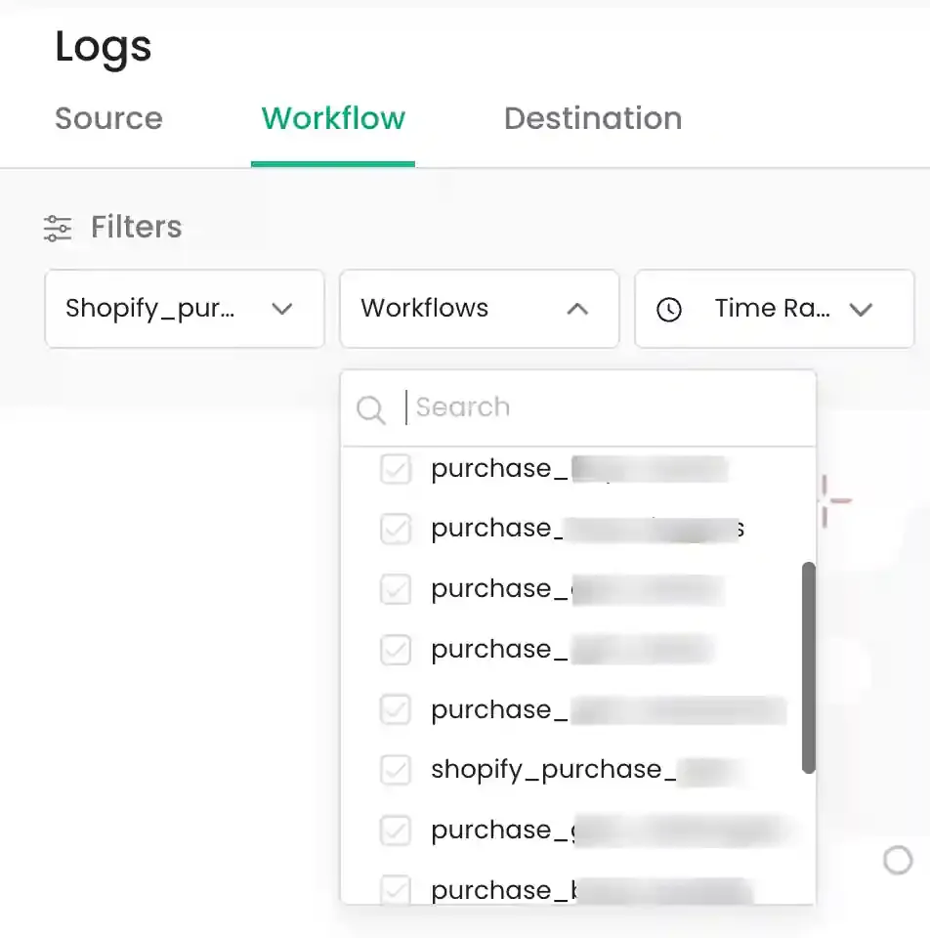Screen dimensions: 930x938
Task: Switch to the Source tab
Action: point(108,118)
